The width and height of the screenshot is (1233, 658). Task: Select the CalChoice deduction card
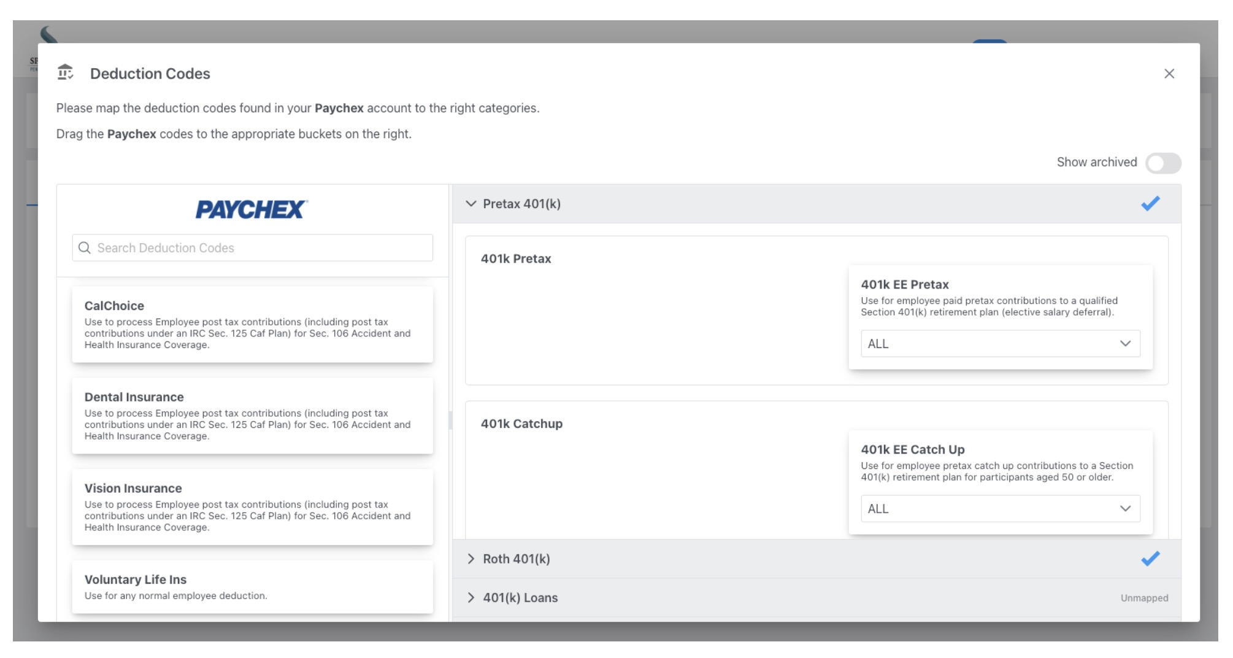coord(252,324)
